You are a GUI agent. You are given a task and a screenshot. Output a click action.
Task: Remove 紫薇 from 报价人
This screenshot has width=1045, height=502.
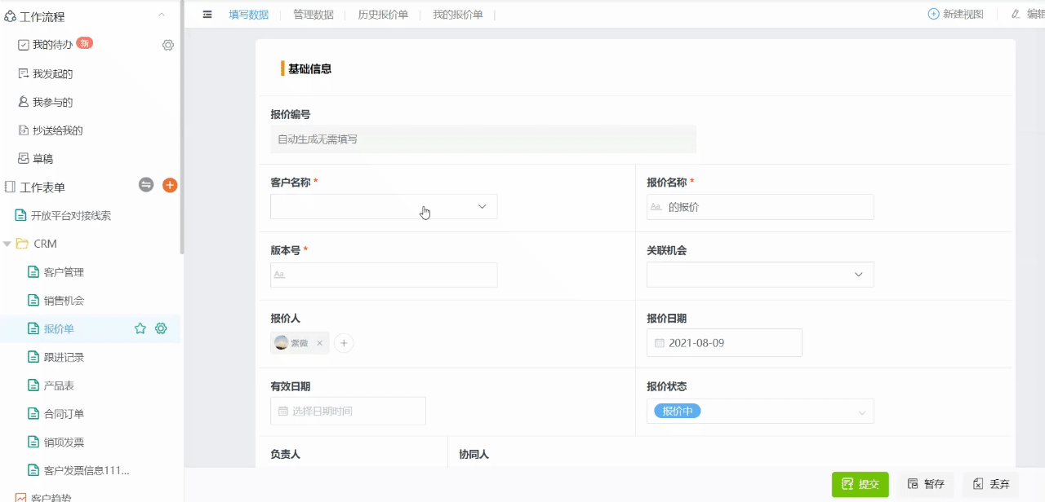point(319,343)
